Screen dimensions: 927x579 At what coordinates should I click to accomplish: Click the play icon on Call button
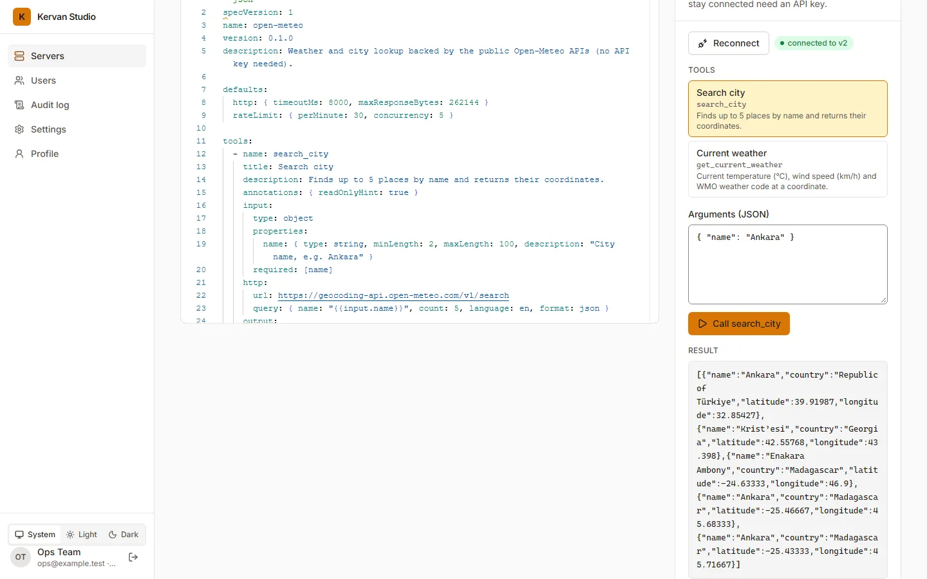click(x=702, y=324)
